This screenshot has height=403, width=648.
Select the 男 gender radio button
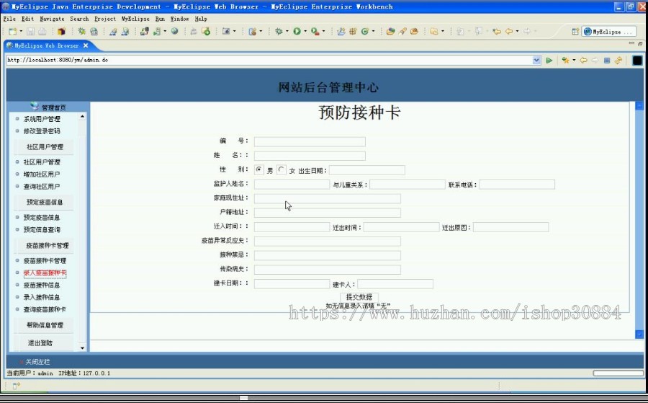[x=258, y=169]
